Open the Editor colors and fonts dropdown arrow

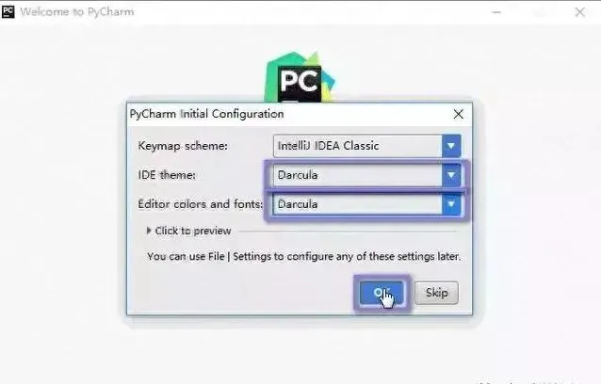(451, 204)
